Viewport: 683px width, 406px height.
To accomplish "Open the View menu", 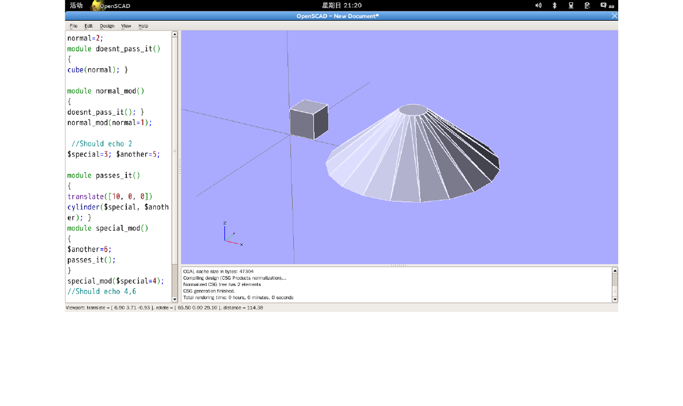I will point(126,26).
